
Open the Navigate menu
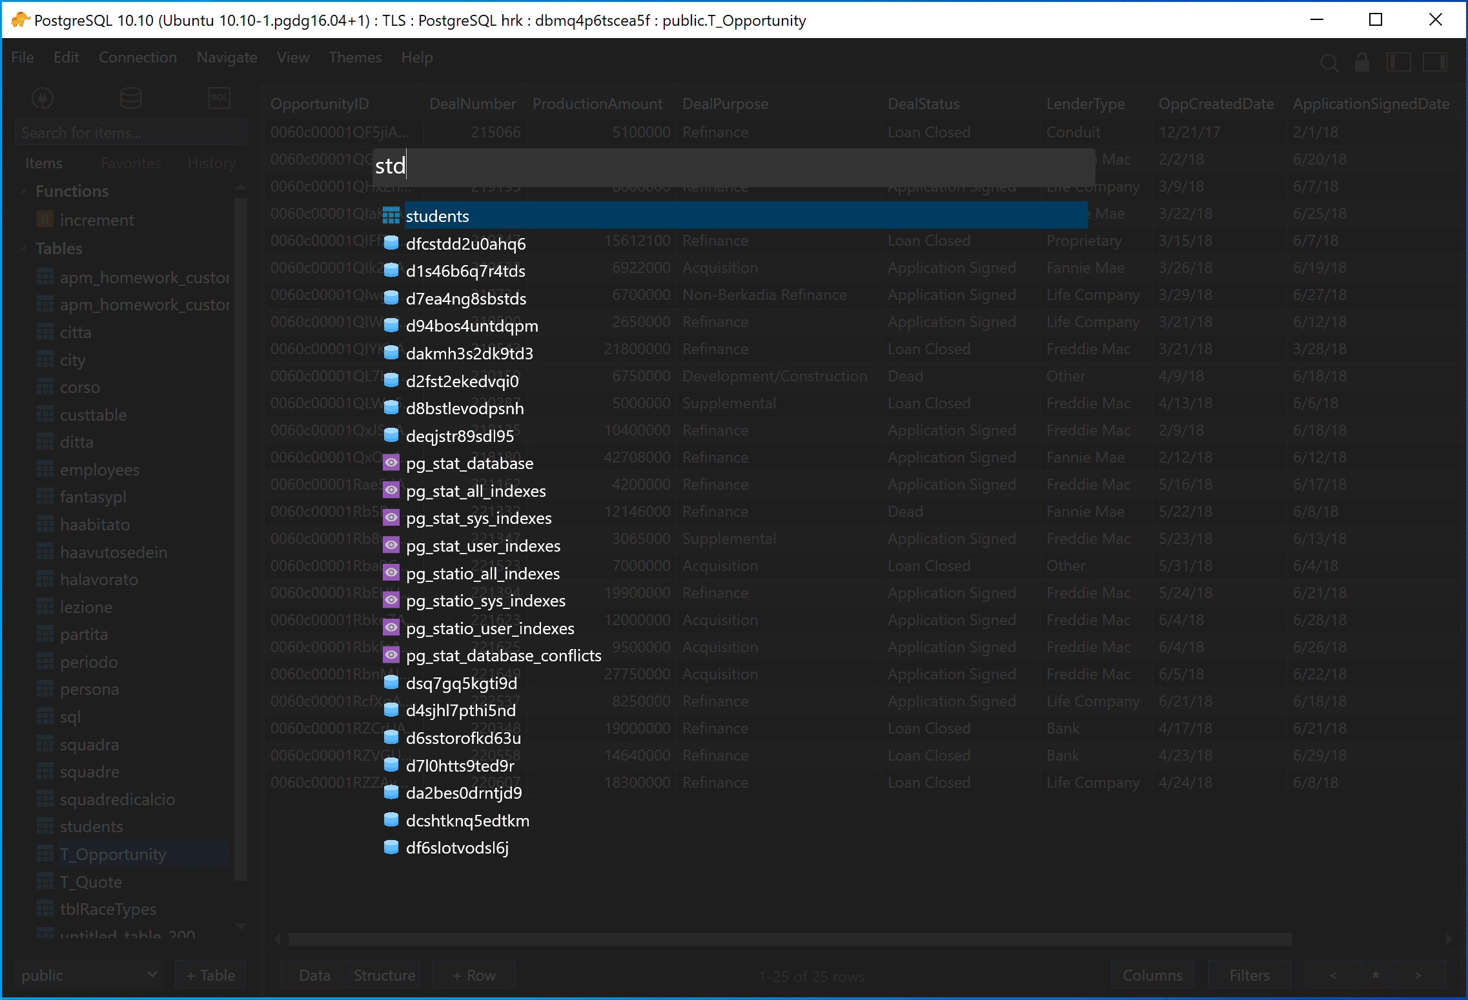227,57
